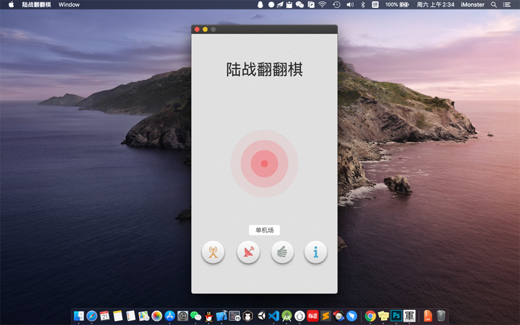Image resolution: width=520 pixels, height=325 pixels.
Task: Open the blue info button
Action: [316, 252]
